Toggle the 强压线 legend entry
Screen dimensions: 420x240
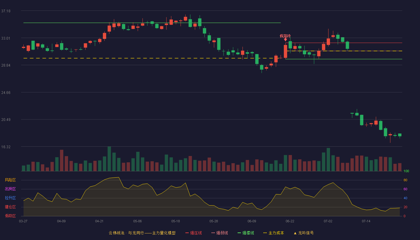(x=193, y=233)
